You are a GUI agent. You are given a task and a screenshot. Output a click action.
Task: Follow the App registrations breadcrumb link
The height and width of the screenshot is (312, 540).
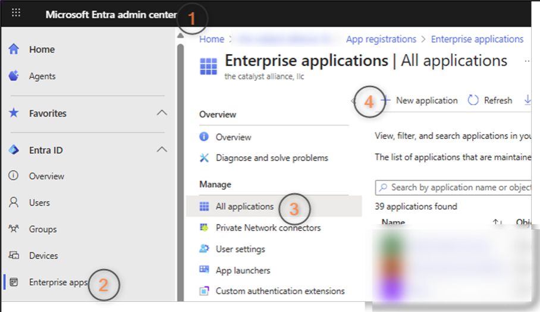click(381, 39)
